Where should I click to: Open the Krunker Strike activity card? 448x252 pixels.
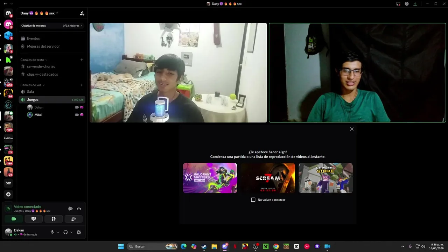pos(325,178)
